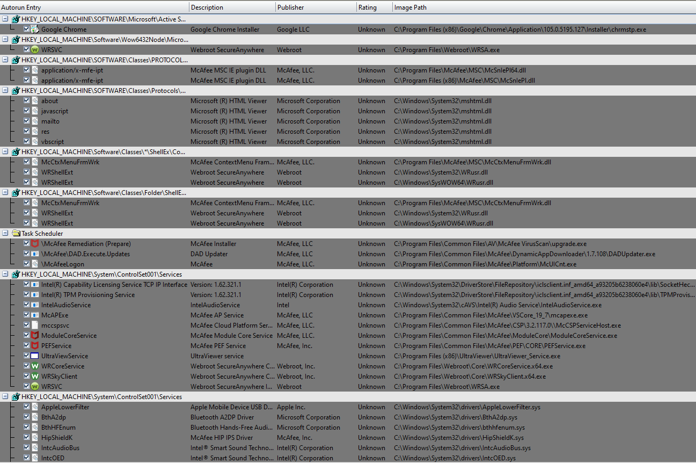Click the ModuleCoreService McAfee shield icon
This screenshot has width=696, height=463.
pyautogui.click(x=35, y=336)
